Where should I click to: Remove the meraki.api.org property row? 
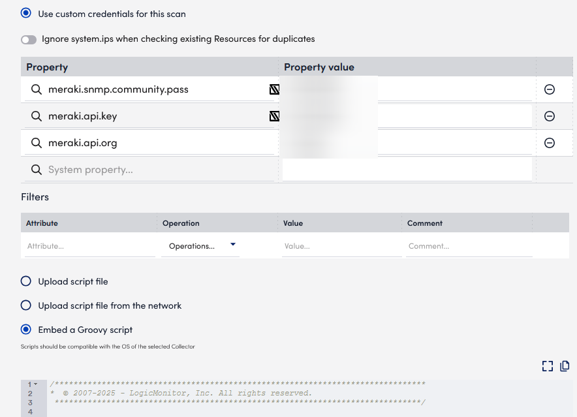click(x=549, y=143)
